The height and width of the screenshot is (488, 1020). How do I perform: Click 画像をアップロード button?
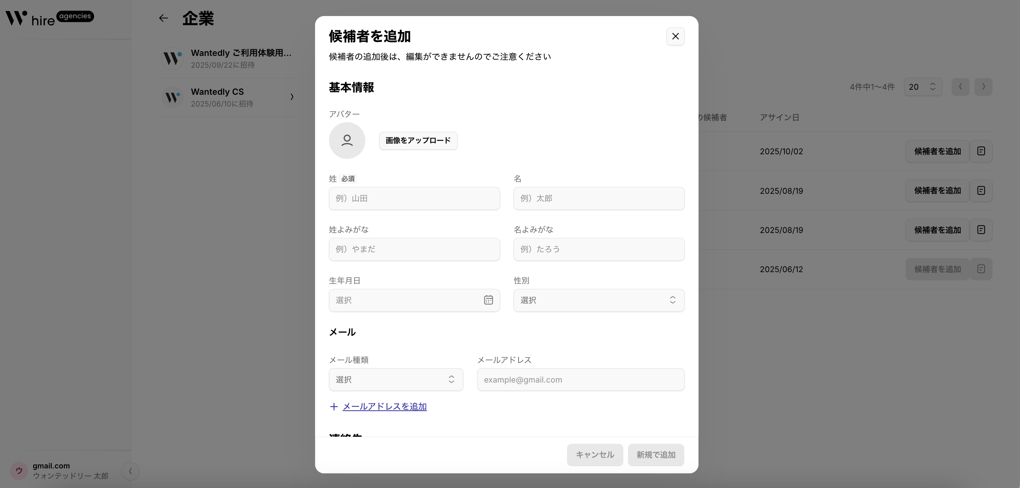click(x=418, y=140)
